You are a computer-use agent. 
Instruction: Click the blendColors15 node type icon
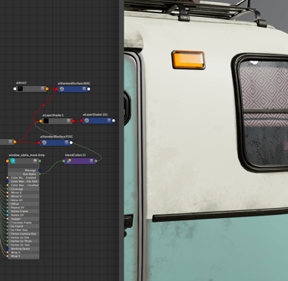click(x=68, y=161)
